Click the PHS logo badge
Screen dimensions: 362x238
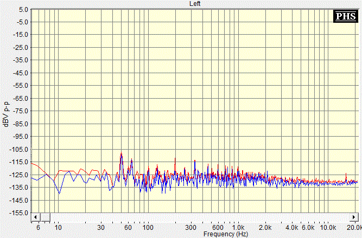(x=346, y=16)
